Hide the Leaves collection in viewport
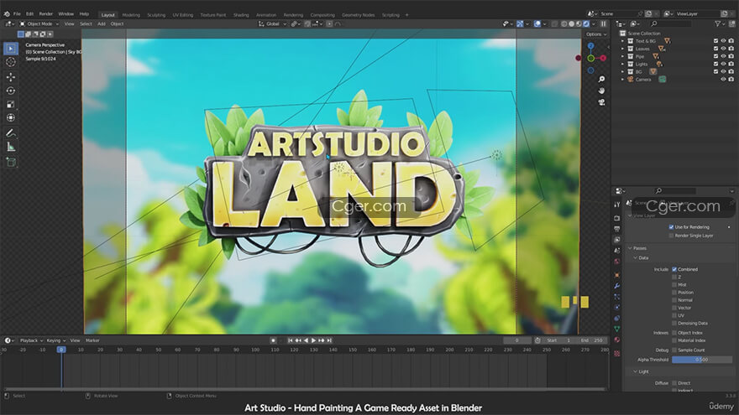This screenshot has width=739, height=415. [723, 49]
